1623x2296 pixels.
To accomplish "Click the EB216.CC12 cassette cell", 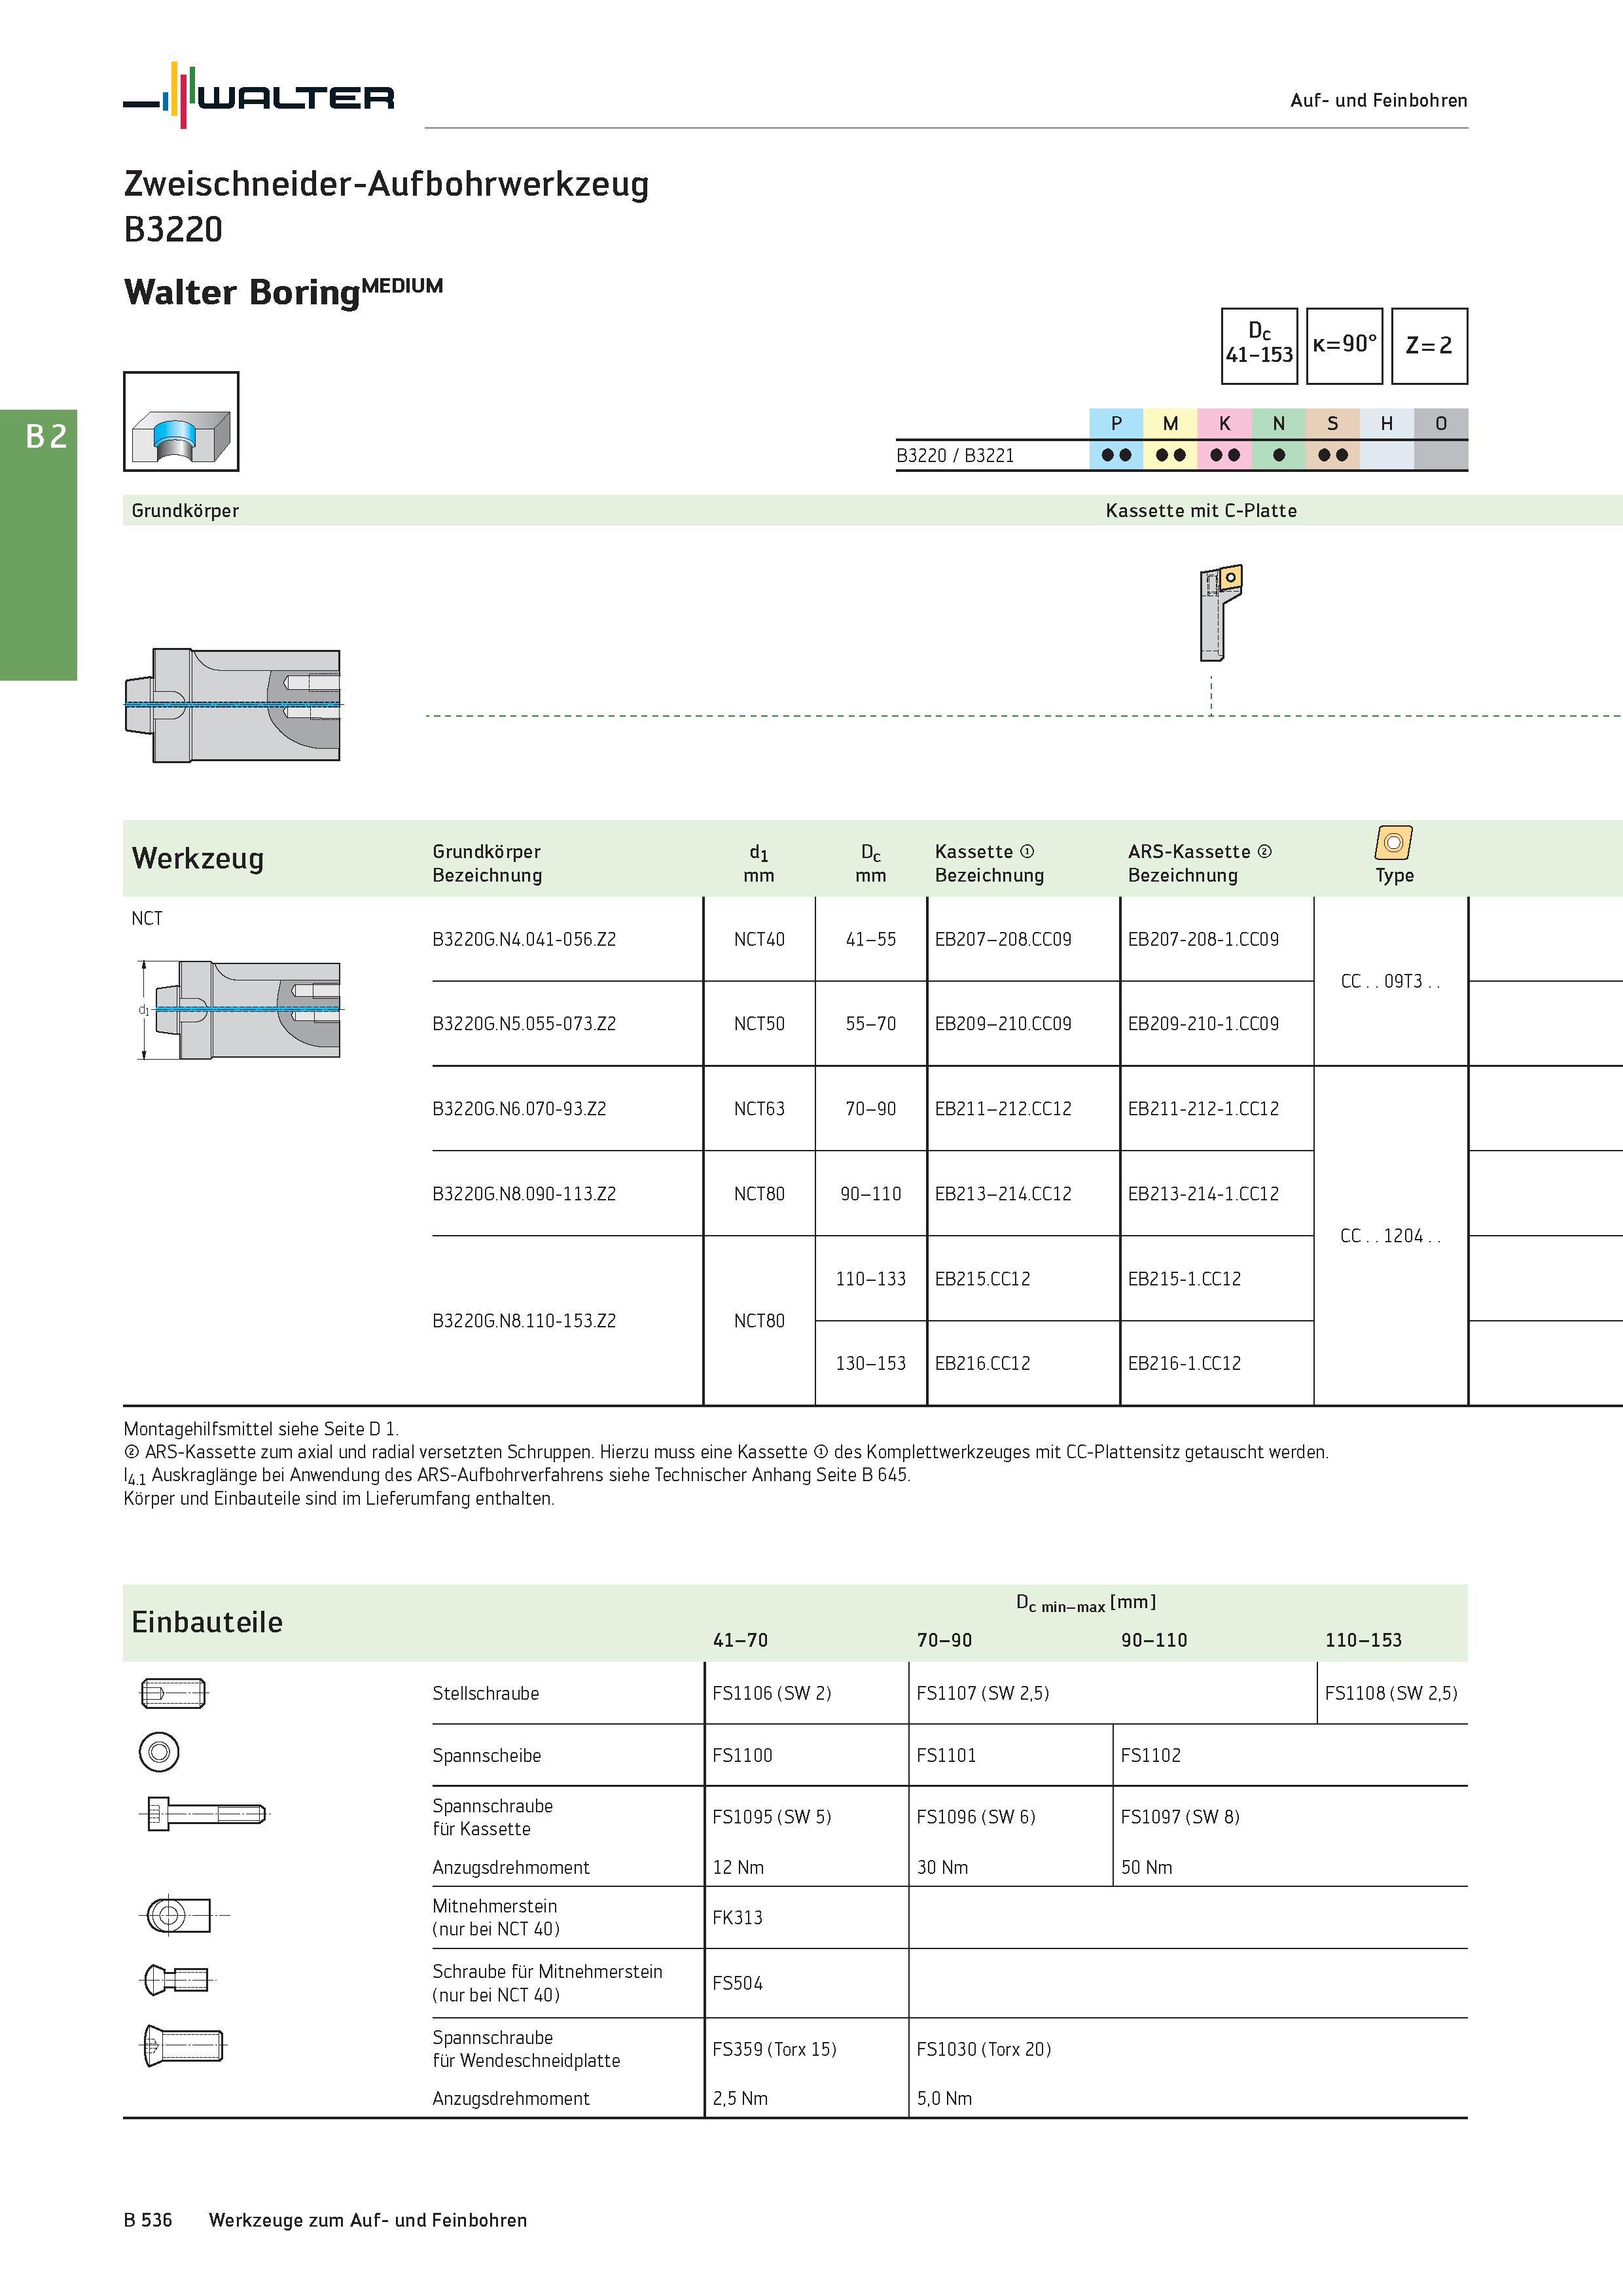I will pyautogui.click(x=982, y=1363).
